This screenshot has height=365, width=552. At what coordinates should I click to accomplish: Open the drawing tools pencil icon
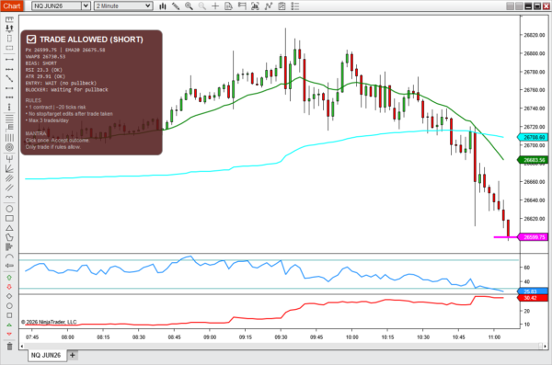(176, 6)
